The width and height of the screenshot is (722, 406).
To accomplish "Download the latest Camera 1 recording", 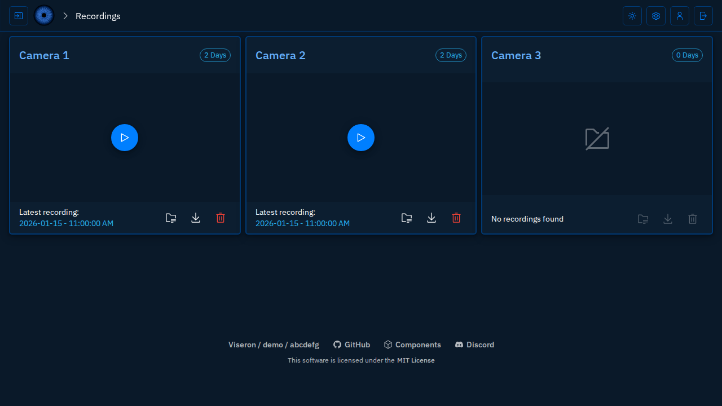I will [x=196, y=218].
